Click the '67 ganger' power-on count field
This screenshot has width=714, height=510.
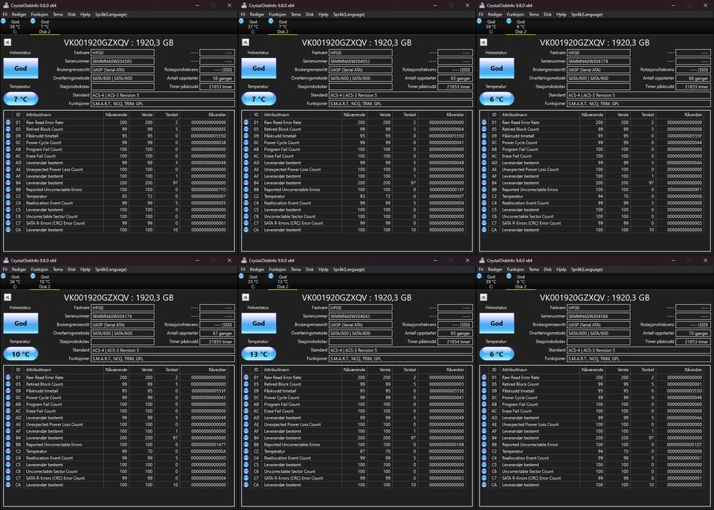217,333
